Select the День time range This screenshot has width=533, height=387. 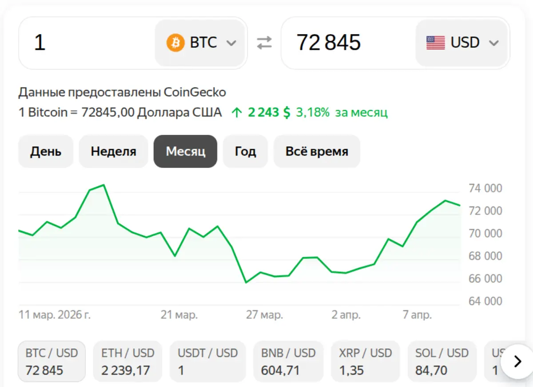tap(46, 151)
